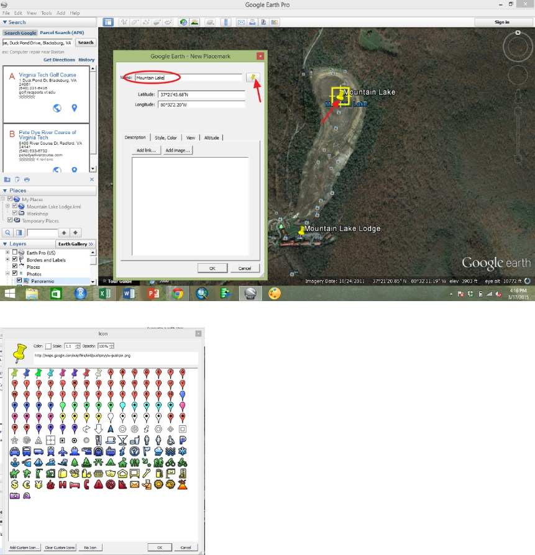
Task: Collapse the Places panel triangle
Action: 4,191
